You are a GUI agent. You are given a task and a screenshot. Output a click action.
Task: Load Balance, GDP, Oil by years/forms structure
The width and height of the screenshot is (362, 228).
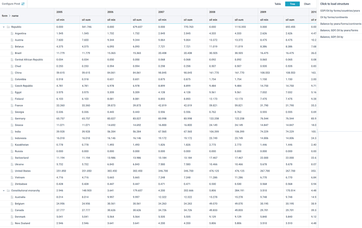[x=340, y=31]
